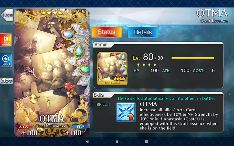Click the gold stars atop the card
The height and width of the screenshot is (146, 234).
coord(52,13)
